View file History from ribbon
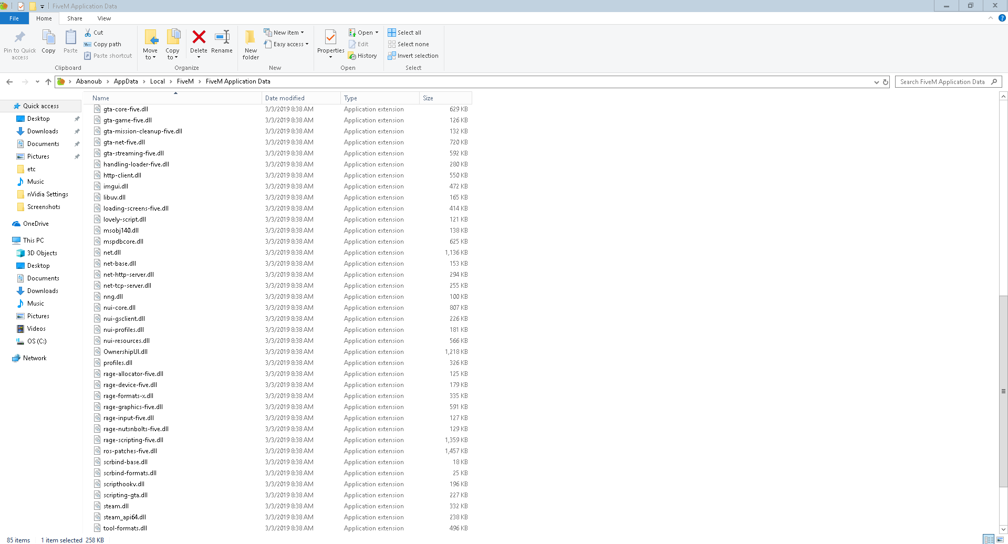Image resolution: width=1008 pixels, height=544 pixels. (x=362, y=56)
